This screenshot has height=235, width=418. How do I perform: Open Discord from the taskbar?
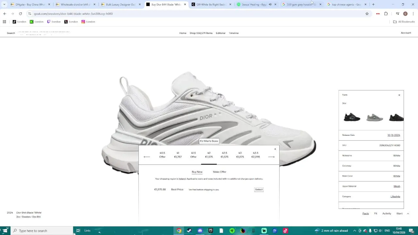point(200,231)
